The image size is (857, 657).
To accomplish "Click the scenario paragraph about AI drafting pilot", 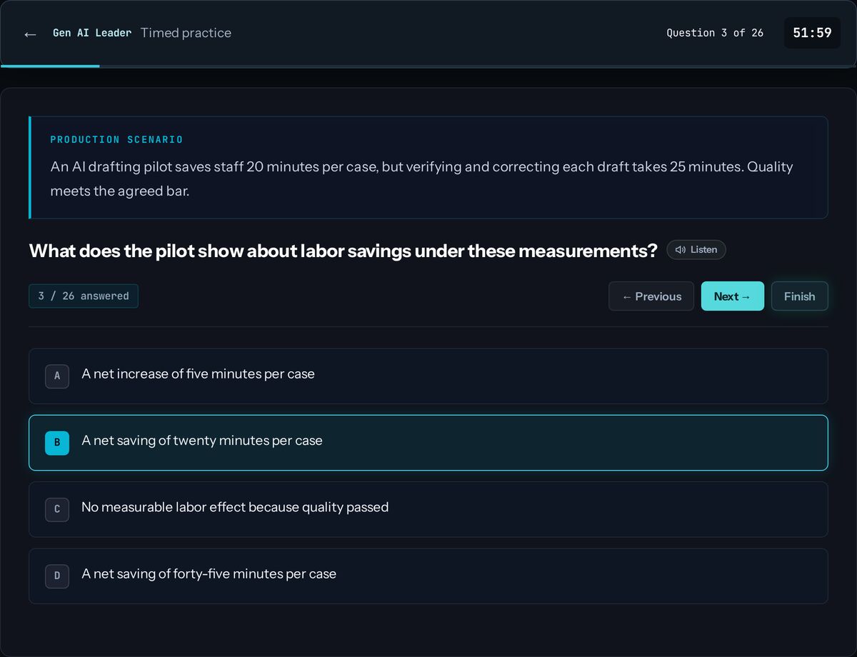I will click(x=422, y=179).
